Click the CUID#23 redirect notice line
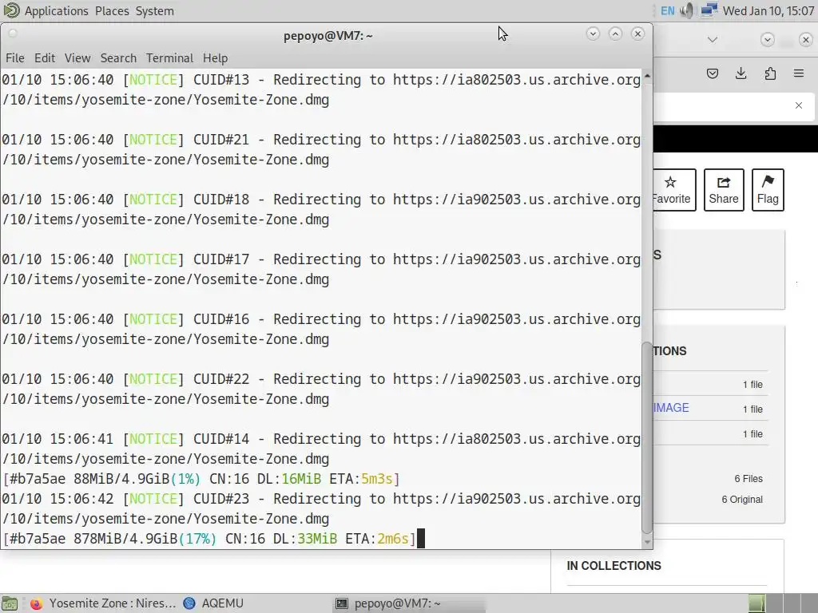 pos(321,508)
